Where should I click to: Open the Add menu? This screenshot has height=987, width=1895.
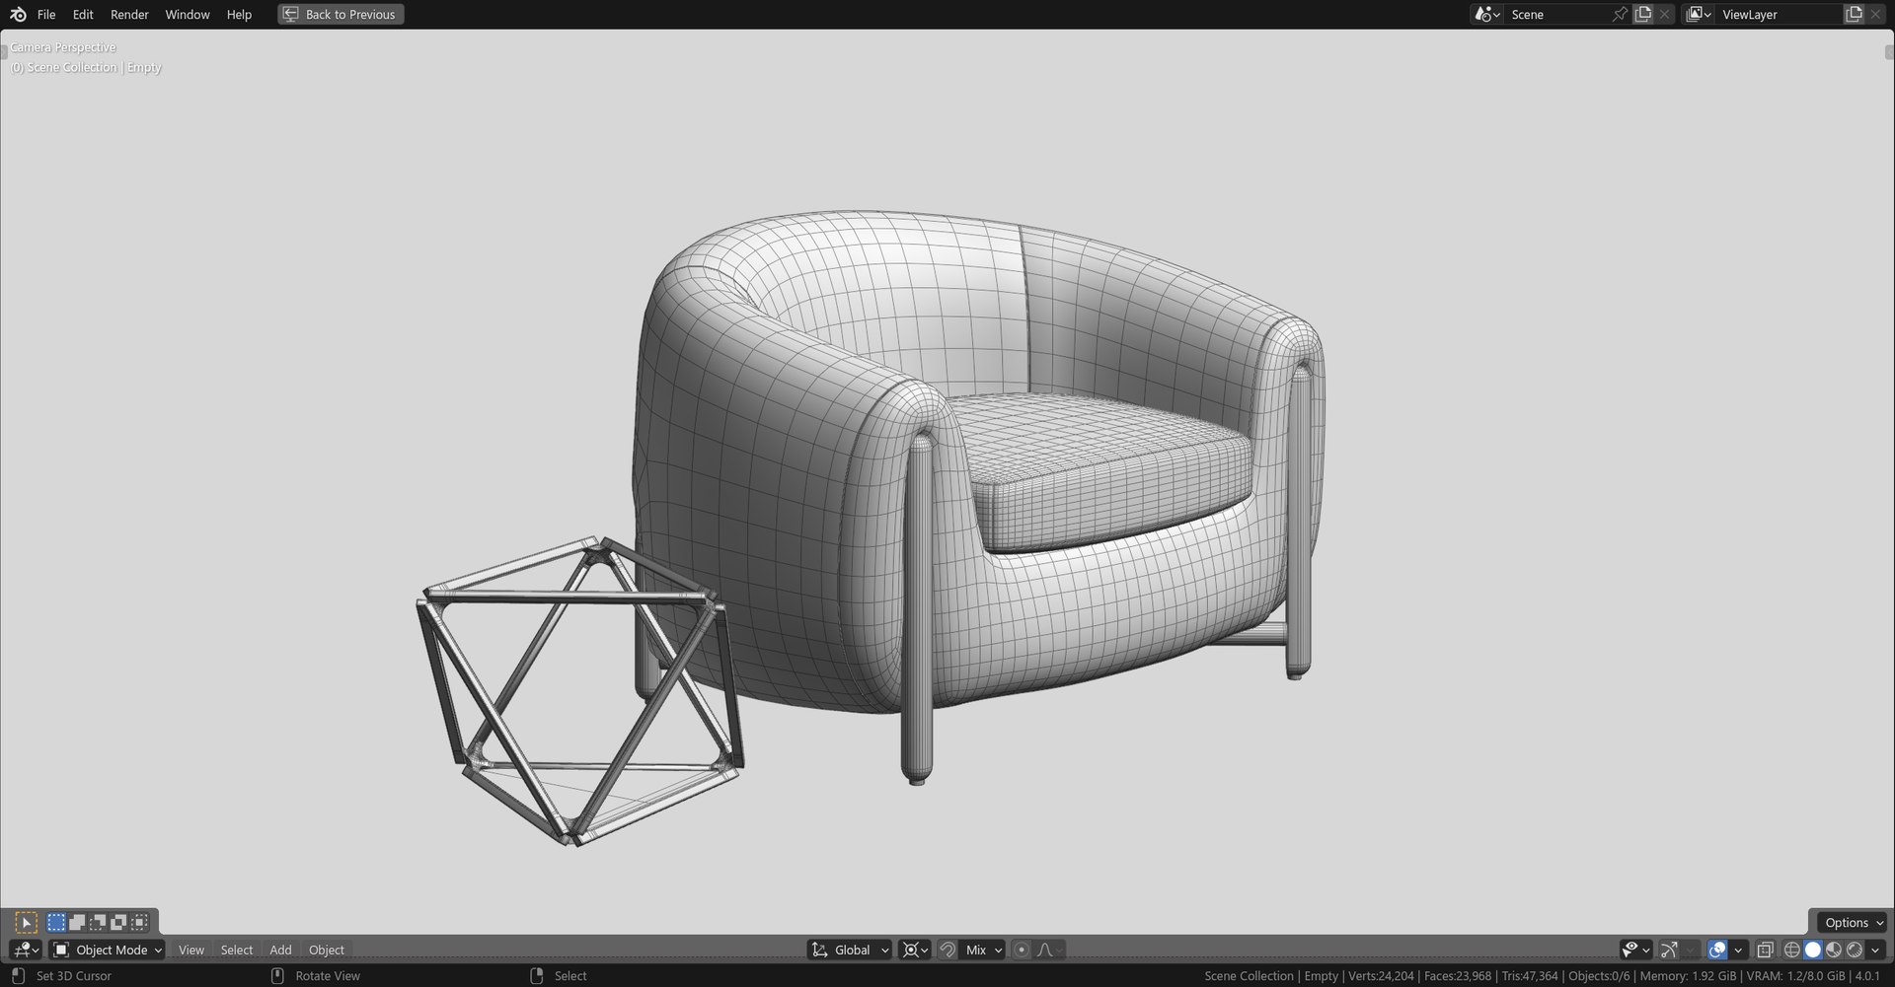click(280, 950)
